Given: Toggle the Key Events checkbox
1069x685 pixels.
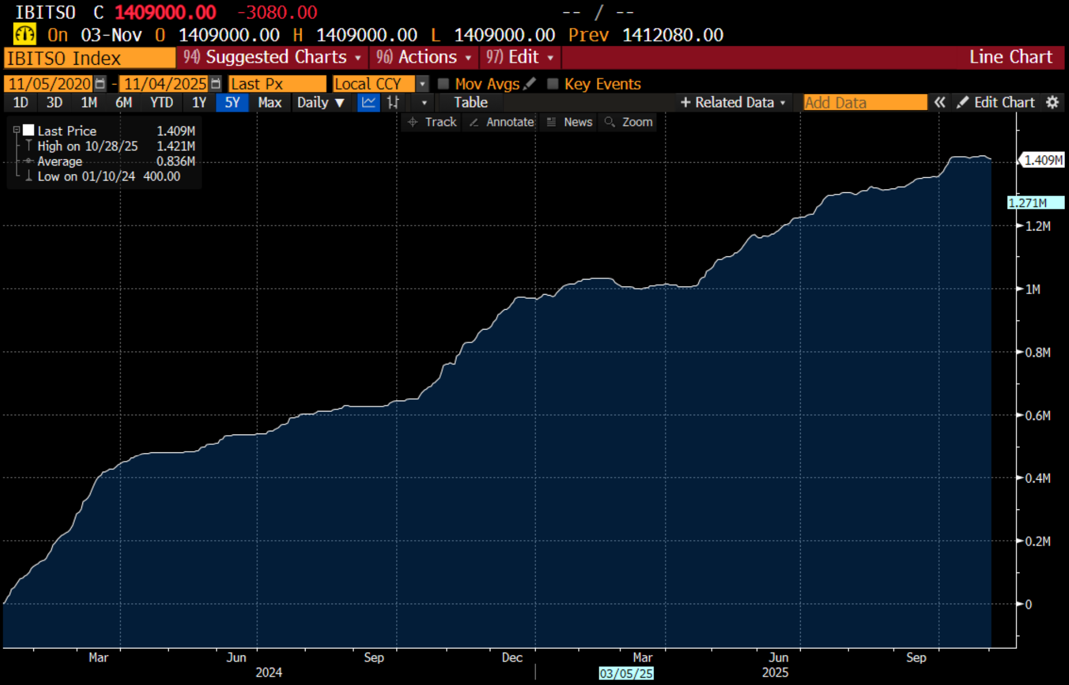Looking at the screenshot, I should [x=552, y=83].
